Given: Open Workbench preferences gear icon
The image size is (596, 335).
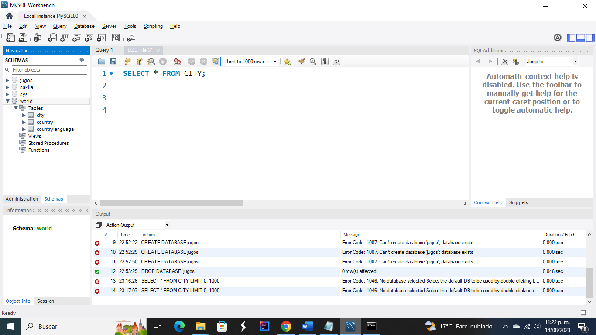Looking at the screenshot, I should coord(558,38).
